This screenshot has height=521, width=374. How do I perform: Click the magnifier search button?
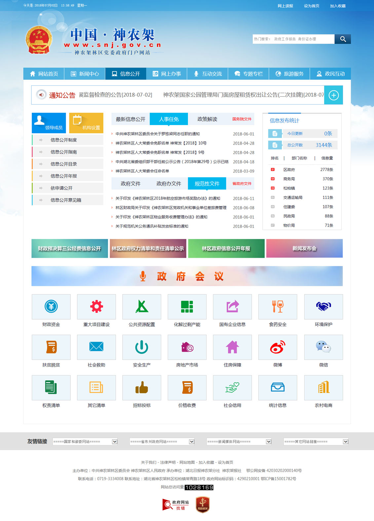[x=343, y=39]
